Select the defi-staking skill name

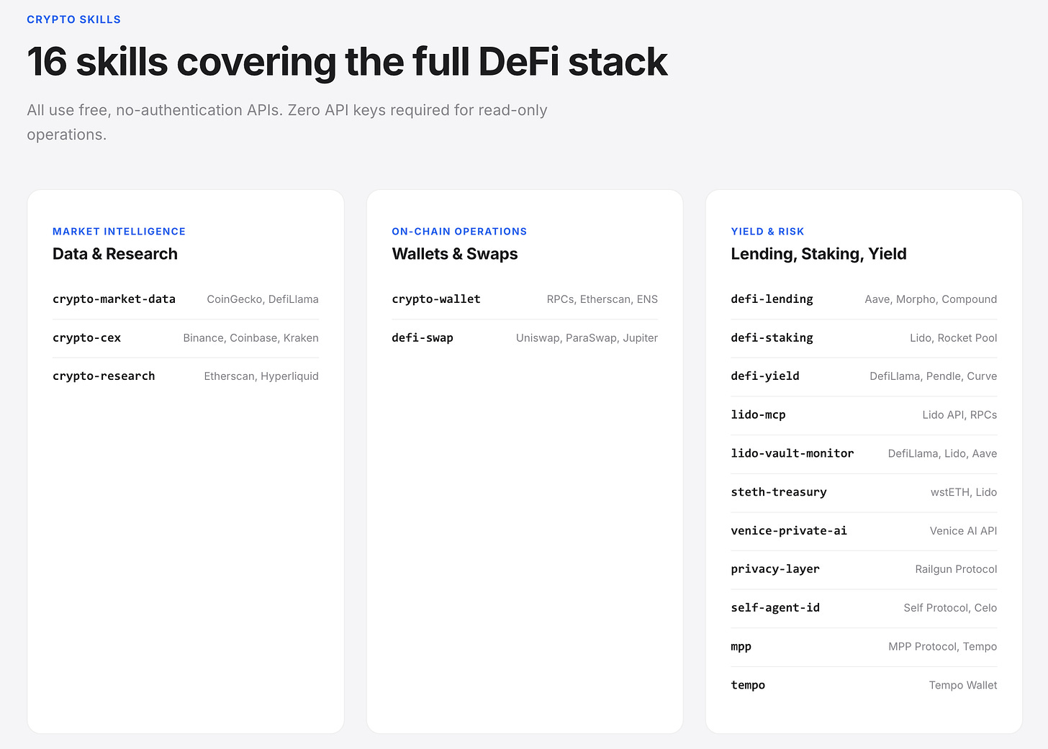772,338
